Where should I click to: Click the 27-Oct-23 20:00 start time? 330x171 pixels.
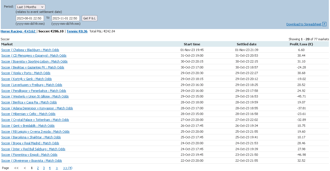[192, 120]
